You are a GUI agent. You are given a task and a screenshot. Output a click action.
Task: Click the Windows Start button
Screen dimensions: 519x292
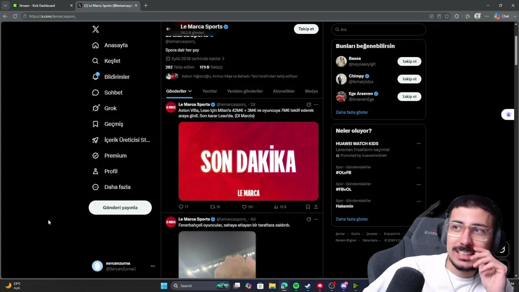[164, 286]
